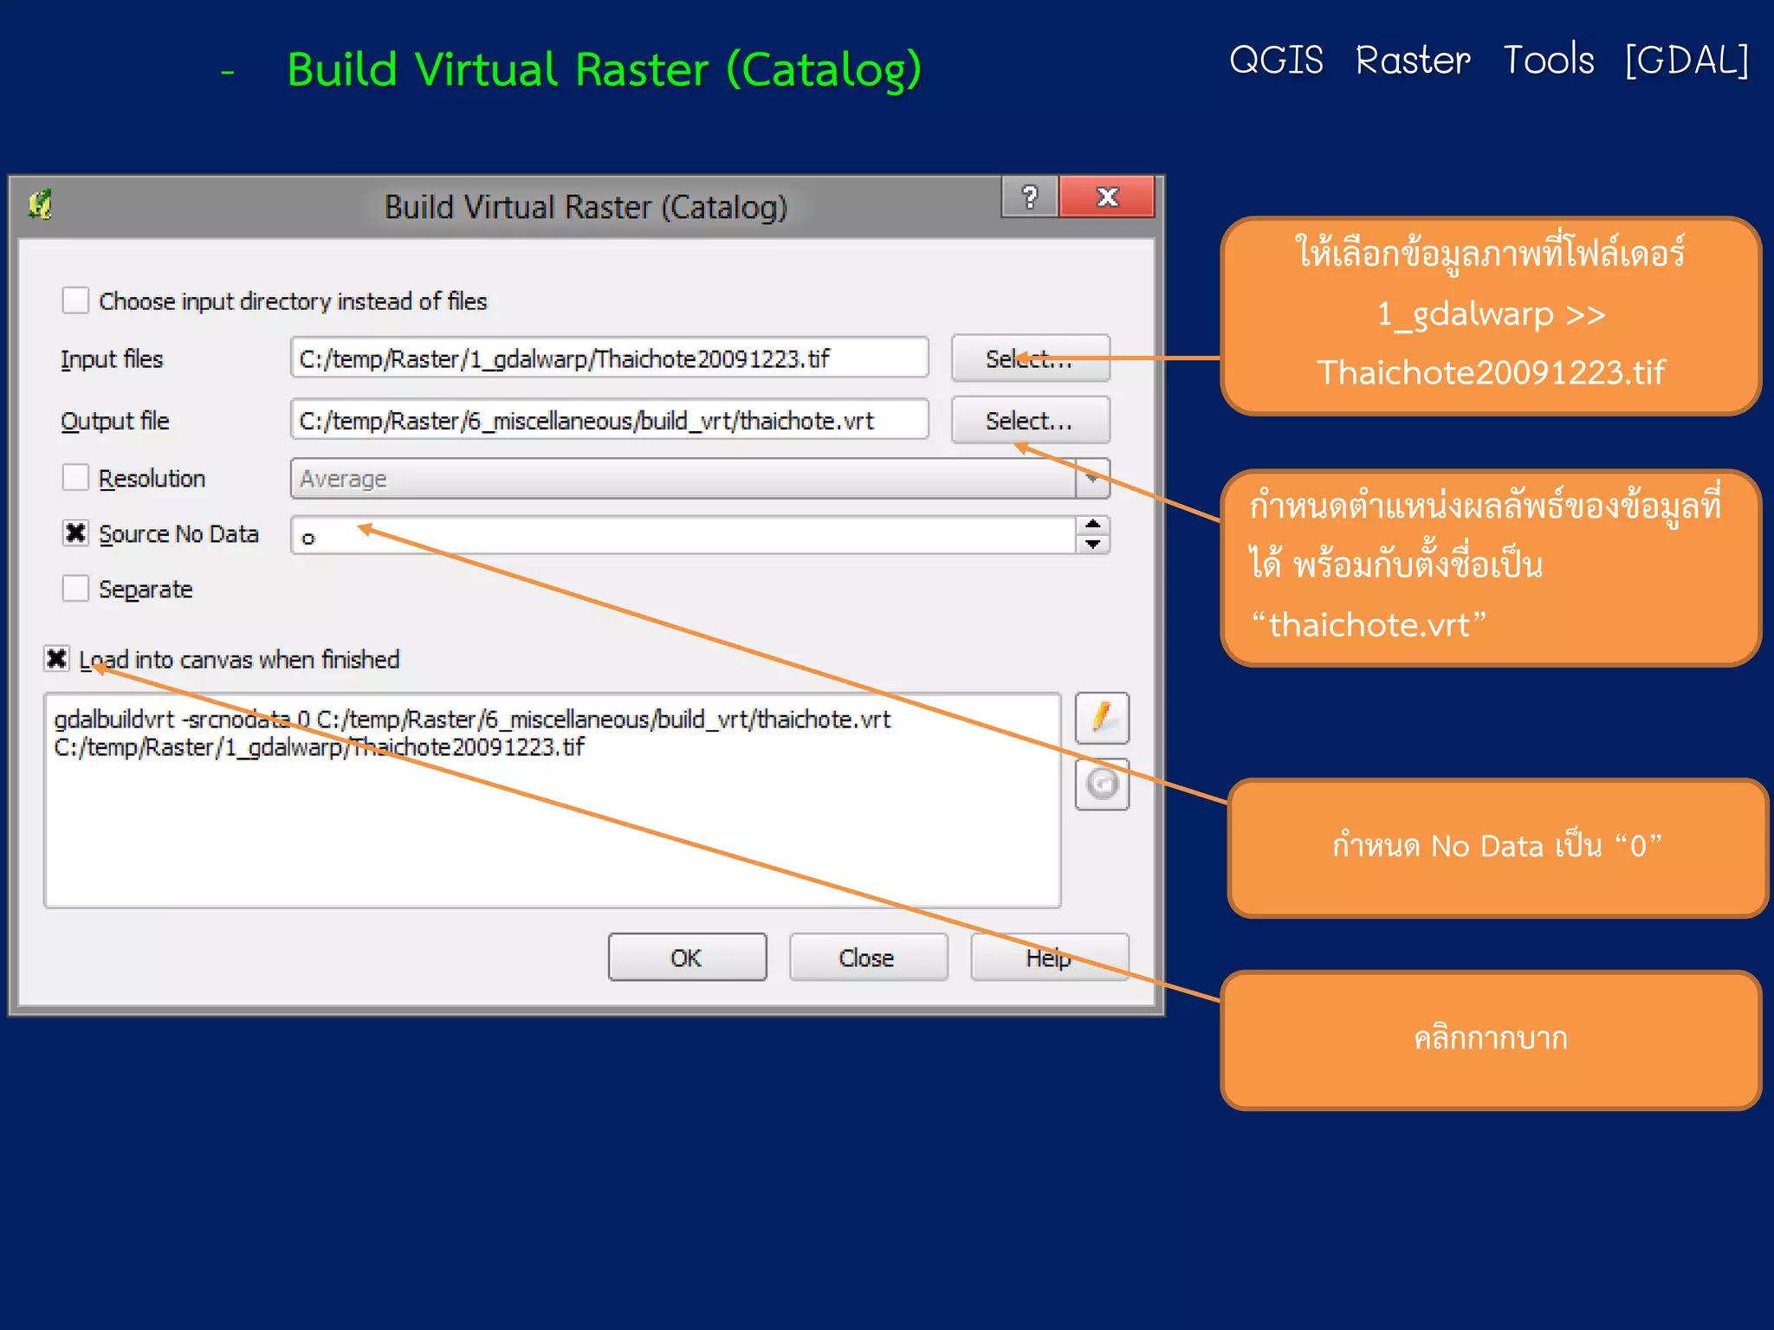Click the gdalbuildvrt command text box
Screen dimensions: 1774x1330
pos(553,800)
